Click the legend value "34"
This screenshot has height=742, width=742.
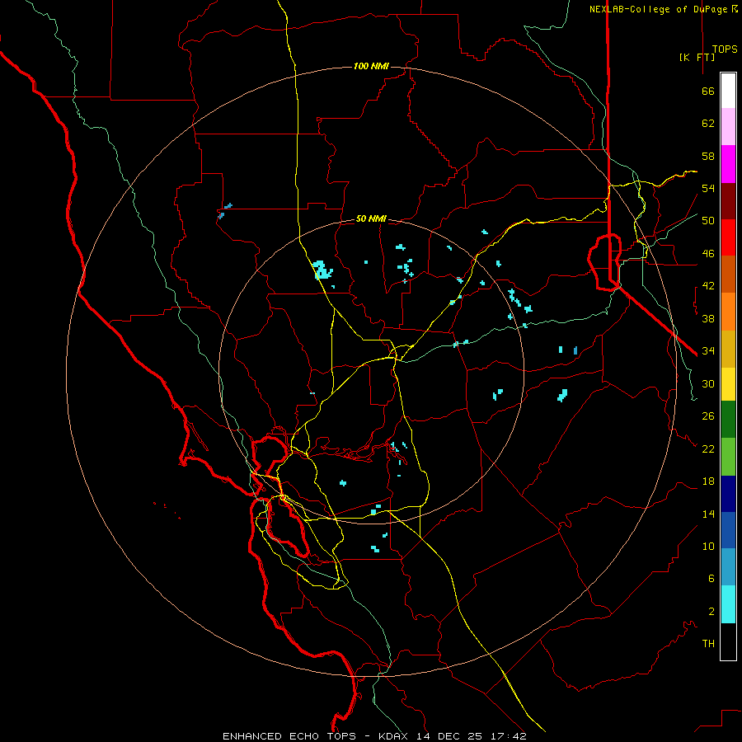pos(708,351)
